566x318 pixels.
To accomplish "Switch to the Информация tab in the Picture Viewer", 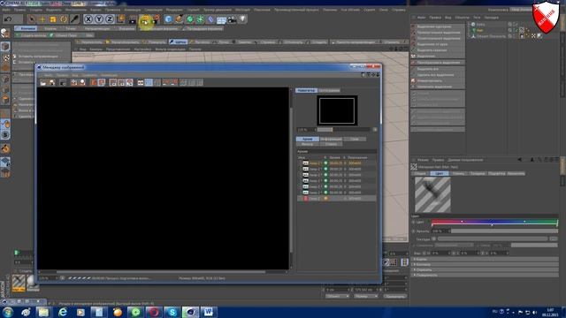I will point(331,140).
